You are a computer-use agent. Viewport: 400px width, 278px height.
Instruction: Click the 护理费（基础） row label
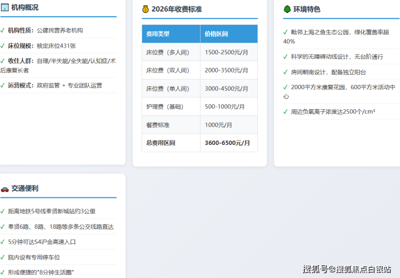click(x=164, y=107)
